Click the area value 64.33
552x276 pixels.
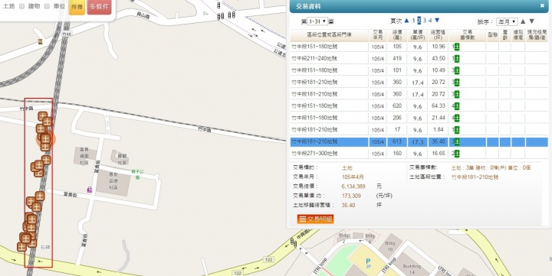pyautogui.click(x=439, y=106)
